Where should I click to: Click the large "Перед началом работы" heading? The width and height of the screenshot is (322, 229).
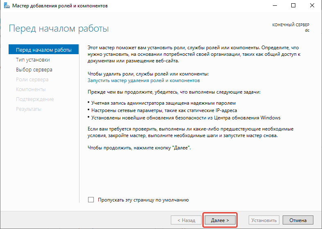coord(59,28)
